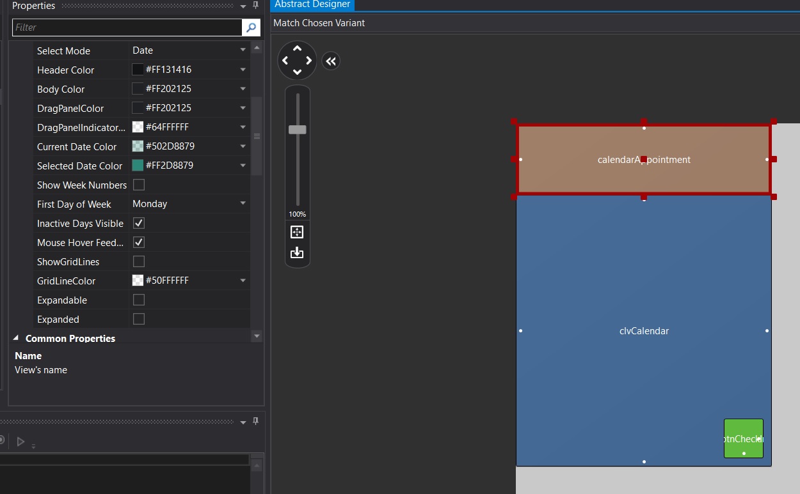Click the pan navigation wheel control

coord(297,61)
